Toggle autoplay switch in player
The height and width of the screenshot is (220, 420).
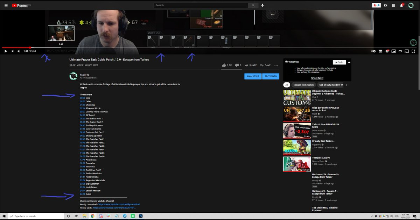pyautogui.click(x=374, y=51)
